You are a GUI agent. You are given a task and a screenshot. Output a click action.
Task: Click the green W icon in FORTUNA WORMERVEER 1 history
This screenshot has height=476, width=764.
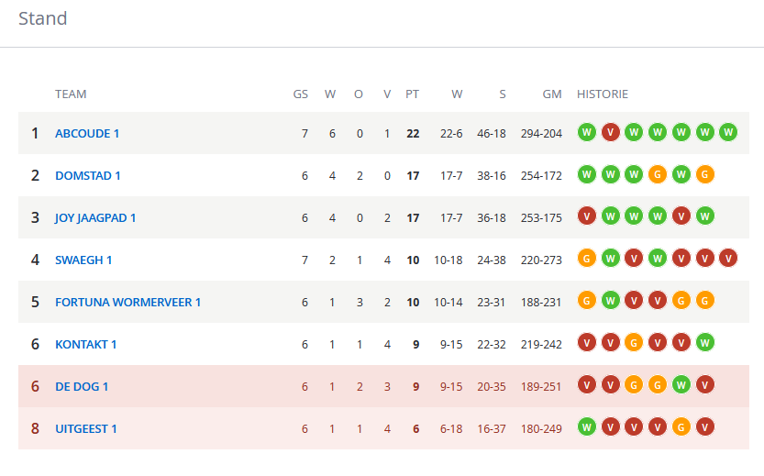pos(611,300)
